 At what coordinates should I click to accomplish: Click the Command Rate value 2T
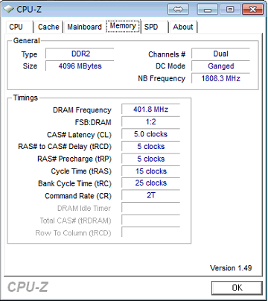[x=150, y=195]
